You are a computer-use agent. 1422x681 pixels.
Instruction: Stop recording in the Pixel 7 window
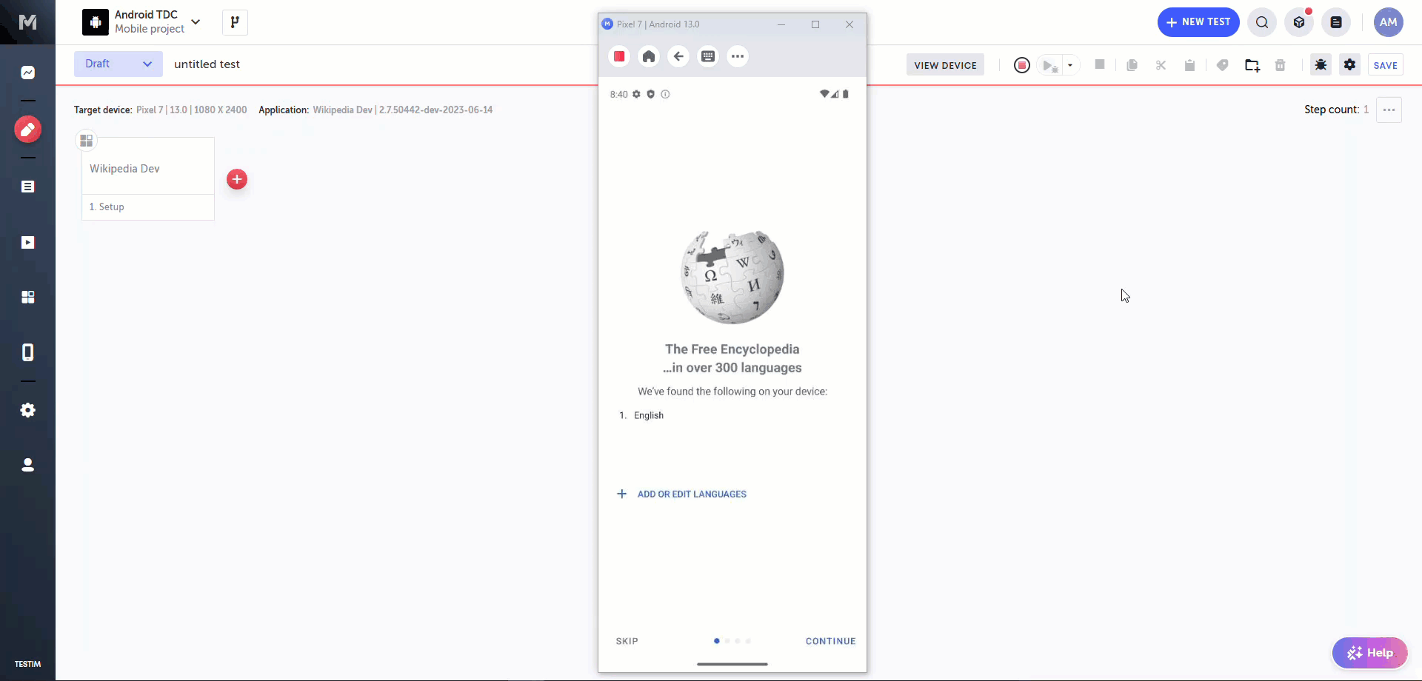619,56
